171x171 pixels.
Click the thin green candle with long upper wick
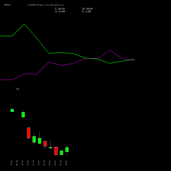(x=51, y=147)
